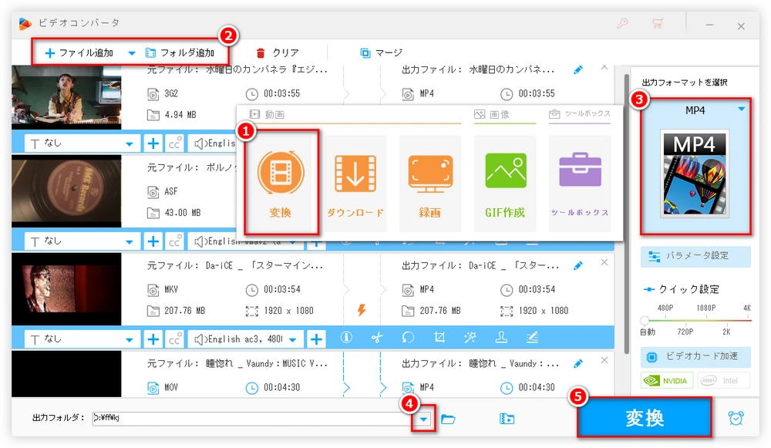Click the alarm clock scheduler icon
The height and width of the screenshot is (448, 771).
click(x=736, y=418)
